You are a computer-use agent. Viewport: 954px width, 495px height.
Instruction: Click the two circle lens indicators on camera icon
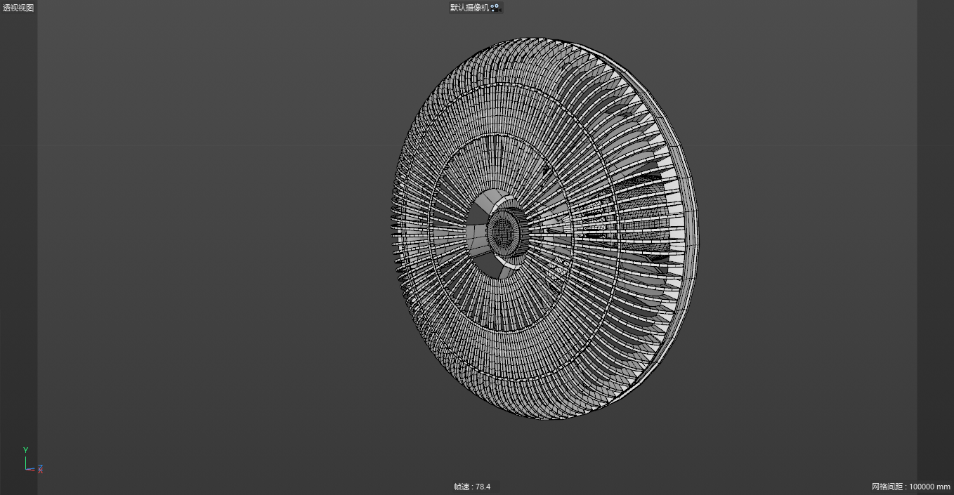pos(495,6)
